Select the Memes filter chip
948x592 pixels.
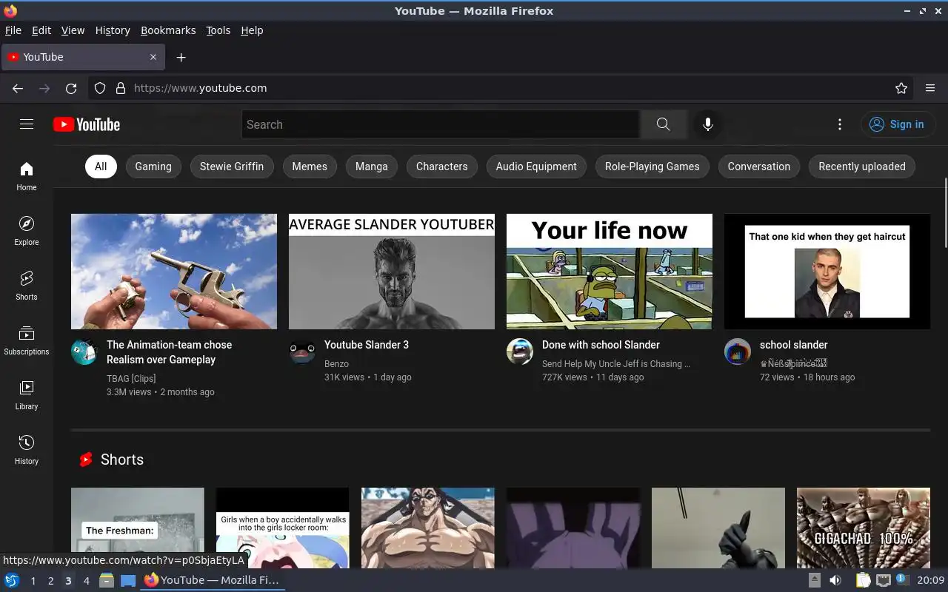[310, 166]
